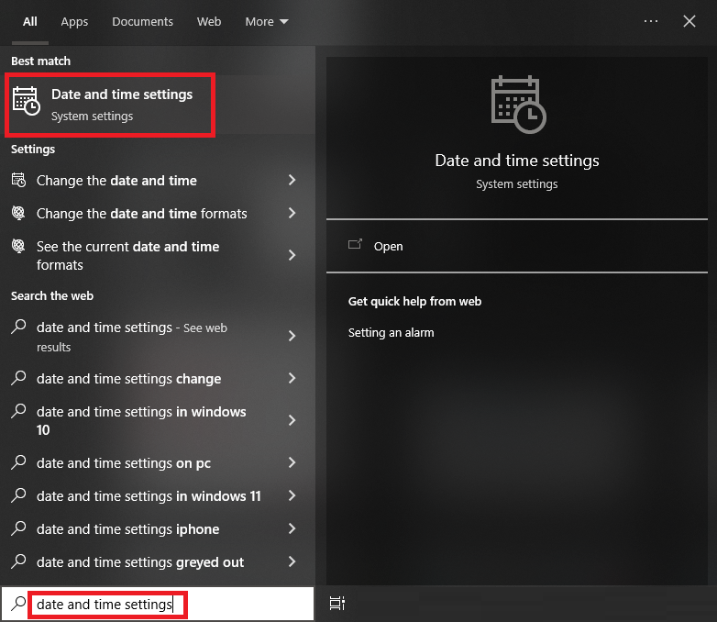Choose date and time settings iphone suggestion
This screenshot has width=717, height=622.
(158, 528)
